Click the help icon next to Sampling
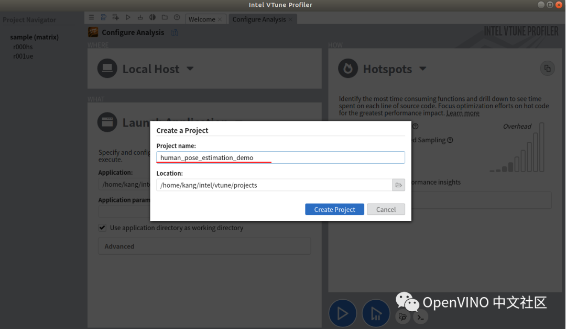Image resolution: width=566 pixels, height=329 pixels. 450,140
